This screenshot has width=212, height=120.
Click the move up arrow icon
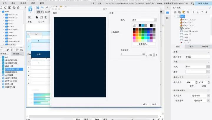coord(202,12)
